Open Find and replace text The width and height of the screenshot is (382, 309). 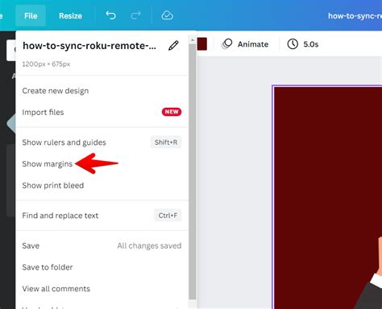(x=102, y=216)
